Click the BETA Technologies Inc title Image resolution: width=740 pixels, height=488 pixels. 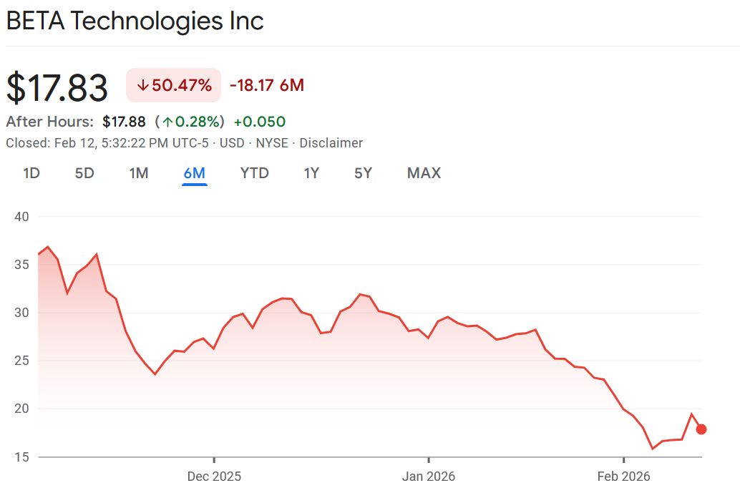135,21
